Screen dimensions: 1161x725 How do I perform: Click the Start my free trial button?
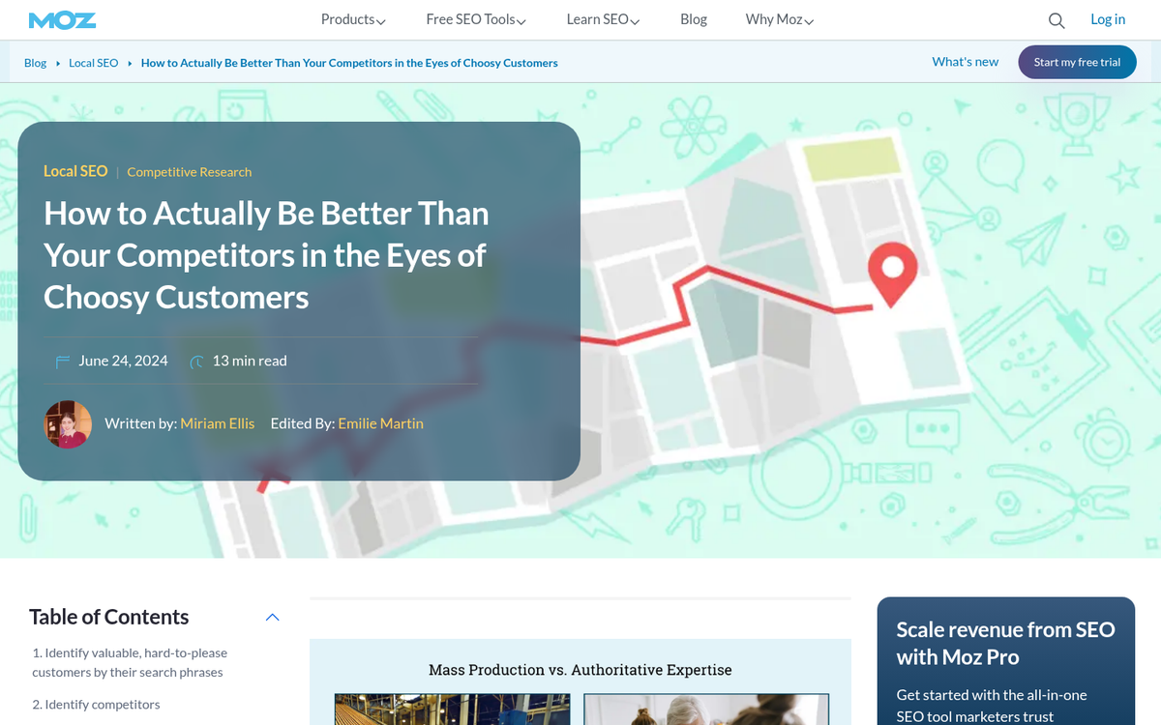point(1077,62)
